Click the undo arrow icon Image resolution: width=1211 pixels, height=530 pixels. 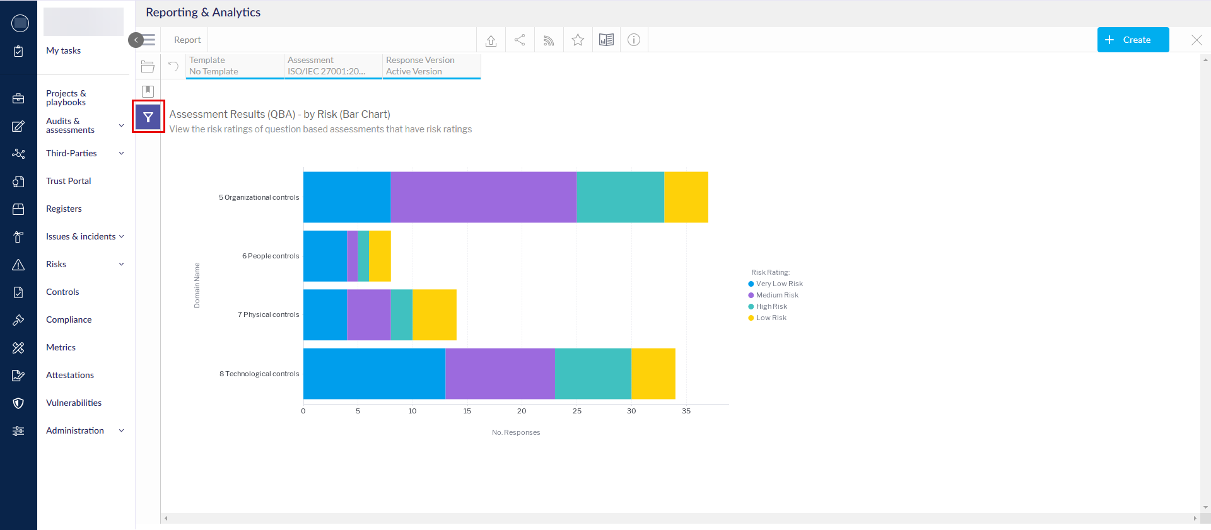(x=173, y=66)
